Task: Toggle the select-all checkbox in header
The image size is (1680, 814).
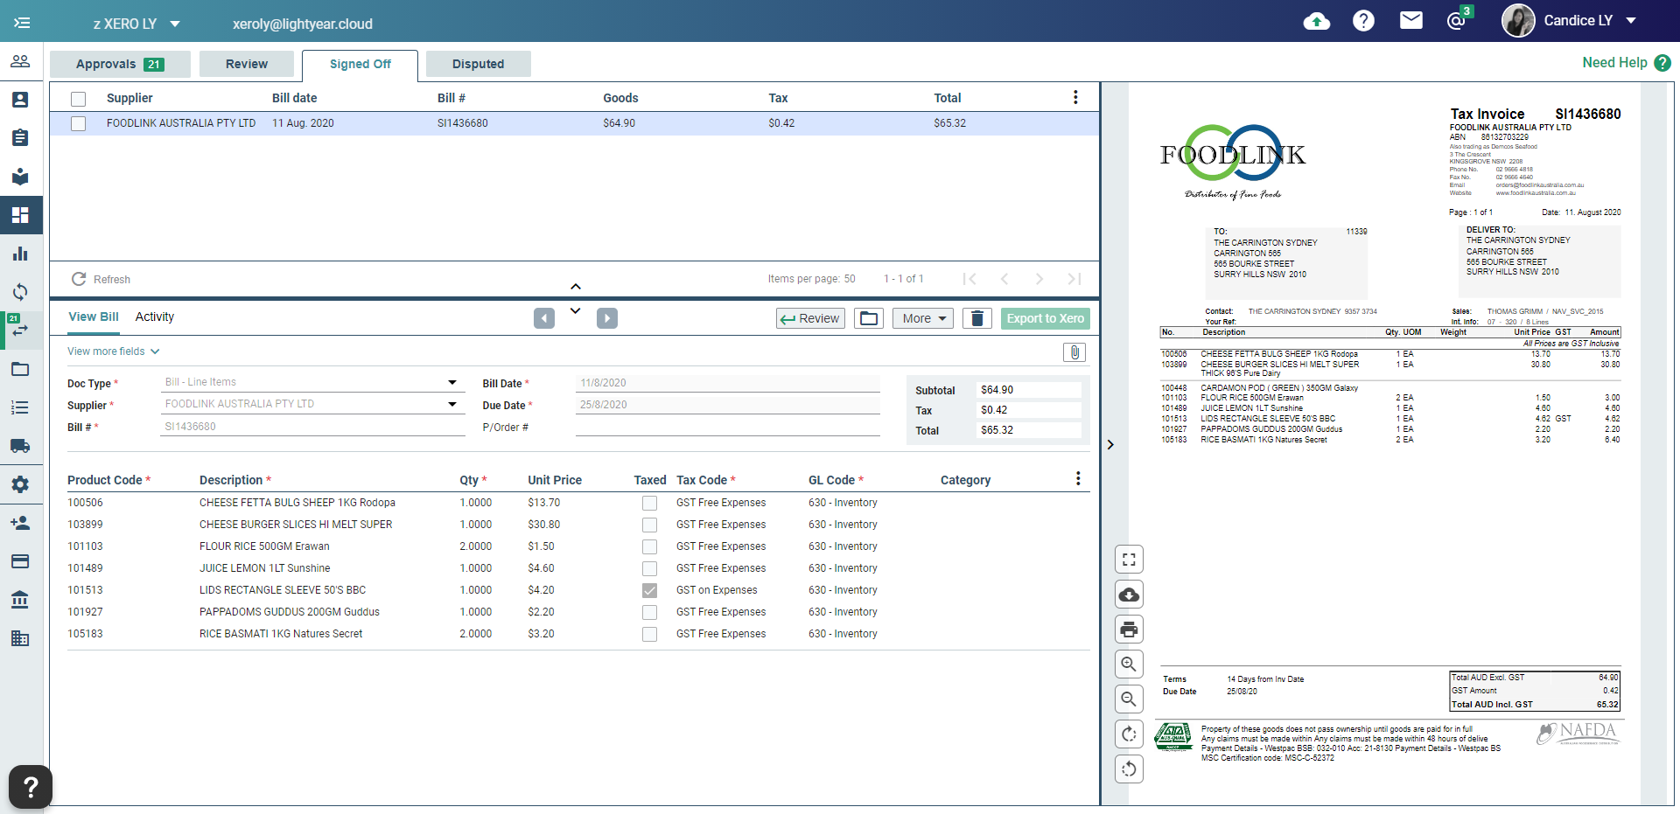Action: 79,99
